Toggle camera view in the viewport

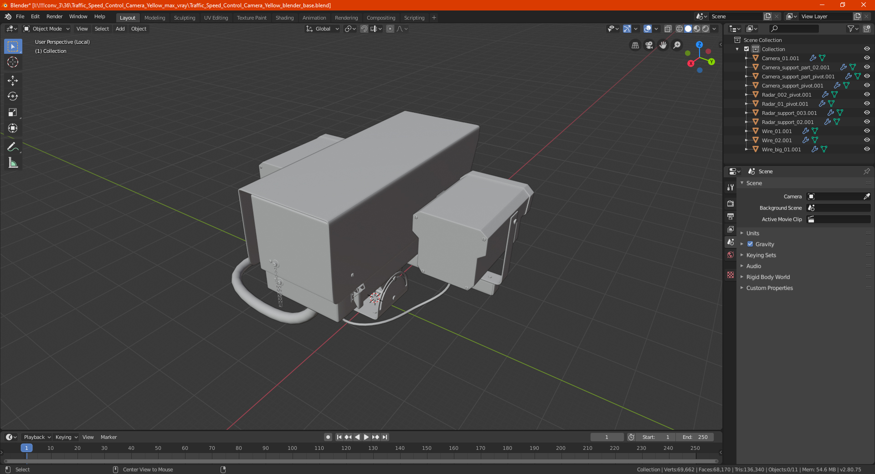pyautogui.click(x=649, y=45)
